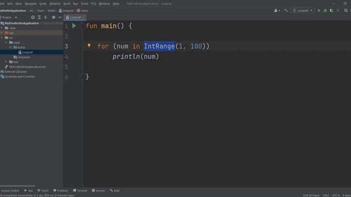The width and height of the screenshot is (351, 197).
Task: Click the grey Stop button in toolbar
Action: (338, 10)
